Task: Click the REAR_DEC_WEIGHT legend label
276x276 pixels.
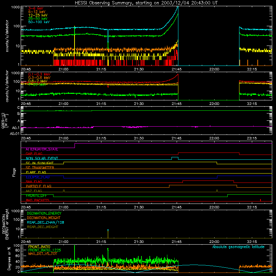Action: tap(42, 227)
